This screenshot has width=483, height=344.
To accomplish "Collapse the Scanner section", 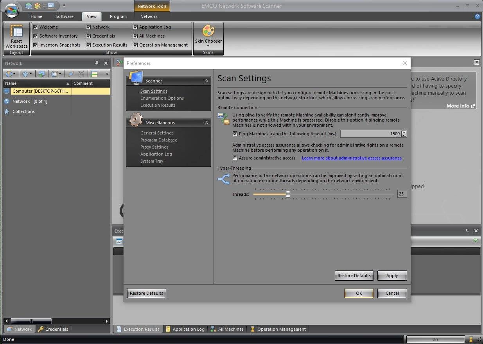I will tap(206, 81).
